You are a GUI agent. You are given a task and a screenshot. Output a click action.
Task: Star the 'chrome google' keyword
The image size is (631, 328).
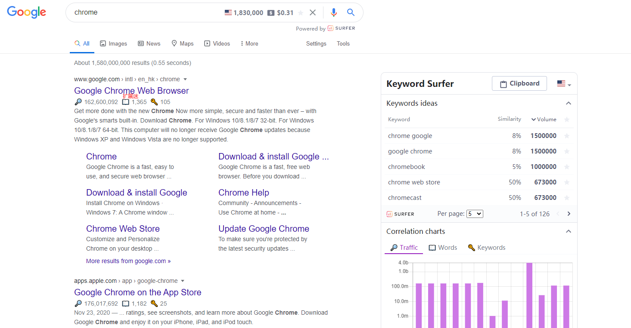(x=567, y=136)
